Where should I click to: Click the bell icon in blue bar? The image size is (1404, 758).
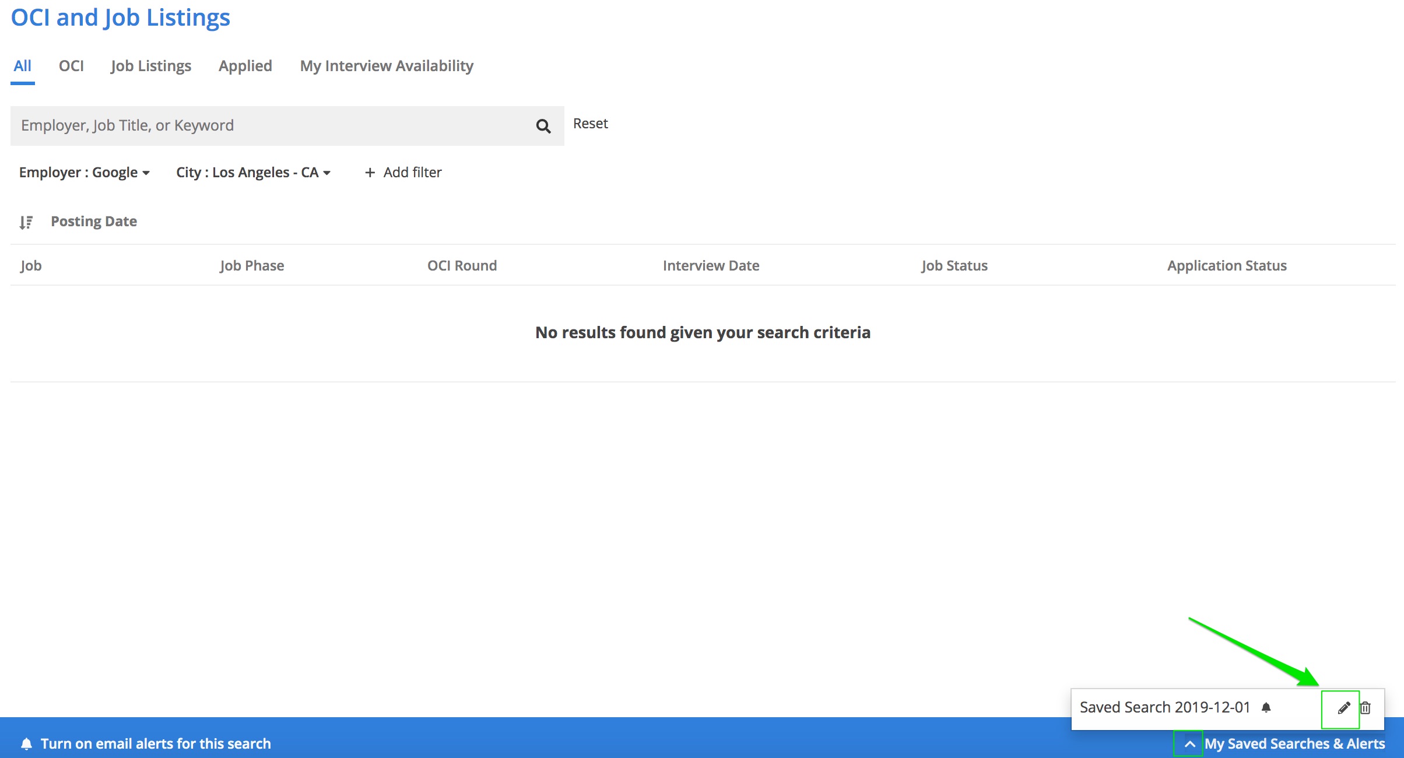coord(26,744)
